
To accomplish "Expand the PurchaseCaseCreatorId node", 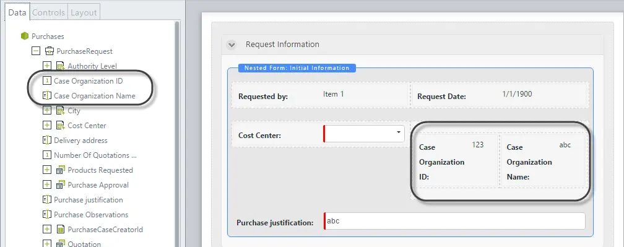I will point(47,229).
